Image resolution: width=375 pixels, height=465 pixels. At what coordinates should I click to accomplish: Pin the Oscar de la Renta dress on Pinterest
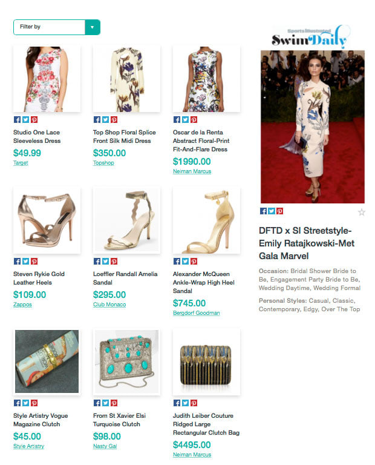[x=194, y=119]
